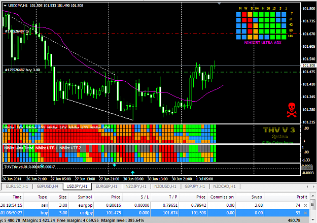Select the eurgbp symbol cell

[x=85, y=205]
